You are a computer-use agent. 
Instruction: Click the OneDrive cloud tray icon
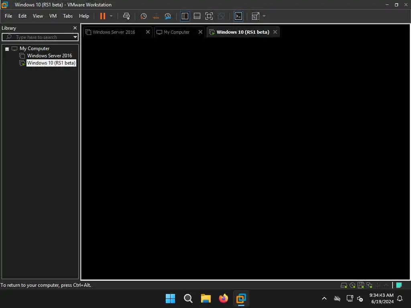point(337,298)
